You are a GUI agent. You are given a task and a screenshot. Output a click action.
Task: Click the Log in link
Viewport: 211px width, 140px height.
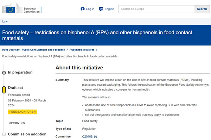[x=87, y=9]
